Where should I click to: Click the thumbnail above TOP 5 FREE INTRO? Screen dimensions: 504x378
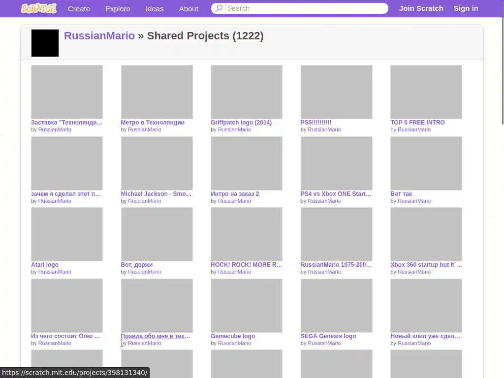click(x=426, y=92)
